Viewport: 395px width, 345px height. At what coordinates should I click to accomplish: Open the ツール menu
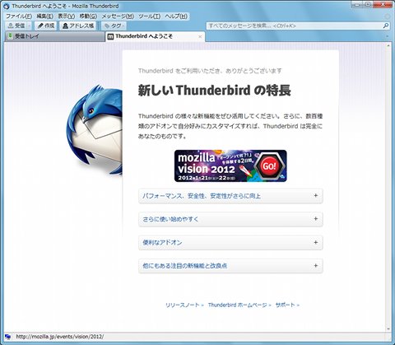149,16
